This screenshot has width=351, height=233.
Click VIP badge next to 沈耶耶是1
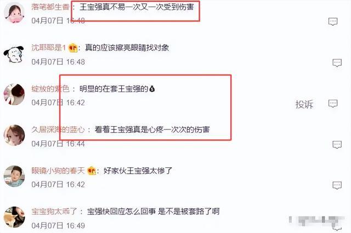(x=73, y=48)
